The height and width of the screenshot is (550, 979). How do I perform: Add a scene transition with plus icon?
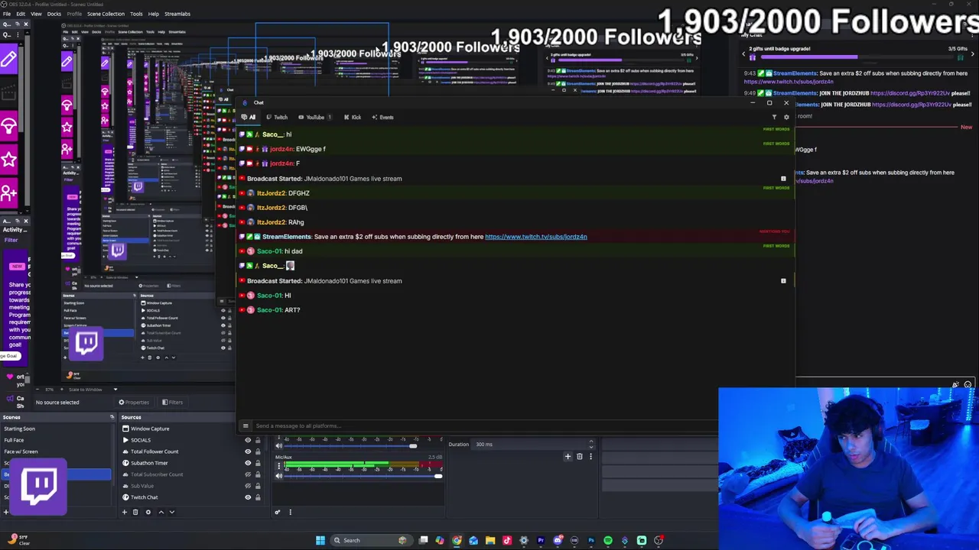pos(568,456)
